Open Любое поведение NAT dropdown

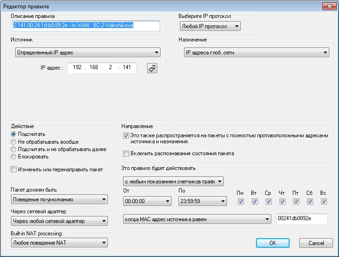point(59,243)
